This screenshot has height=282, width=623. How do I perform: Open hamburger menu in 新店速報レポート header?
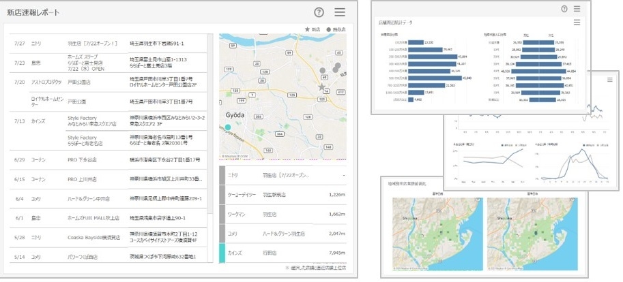coord(340,12)
